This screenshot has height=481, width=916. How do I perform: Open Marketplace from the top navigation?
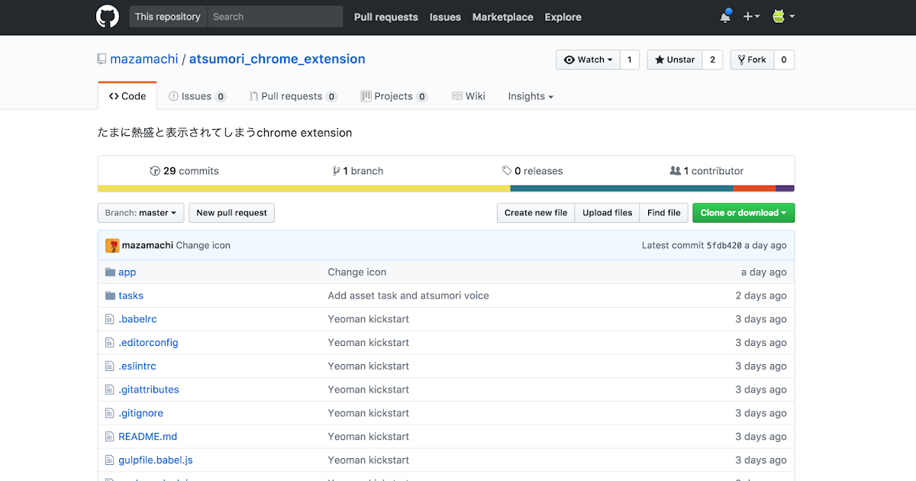[x=502, y=17]
